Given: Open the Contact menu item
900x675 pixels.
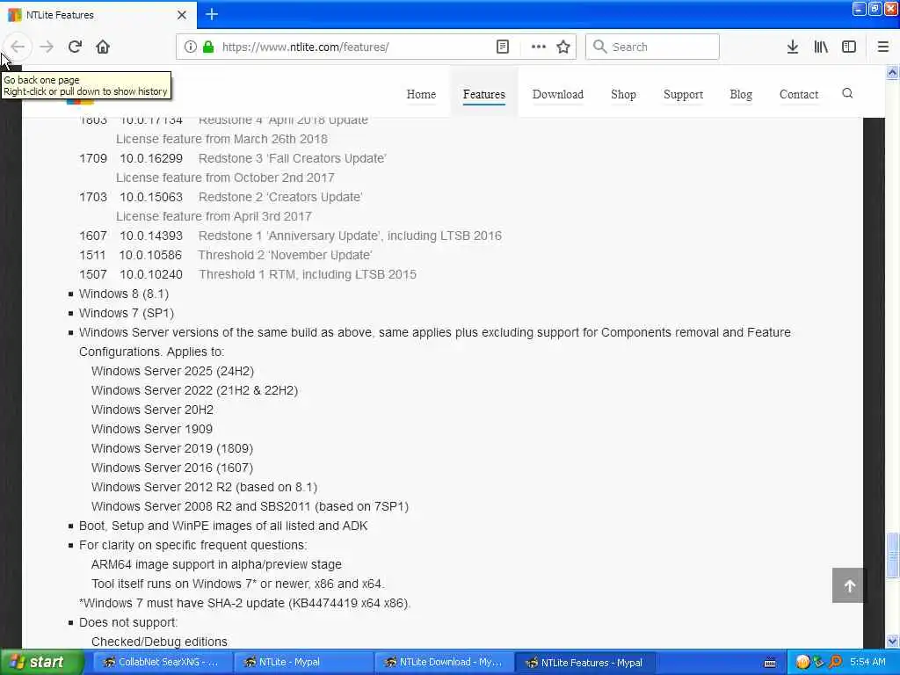Looking at the screenshot, I should pyautogui.click(x=799, y=94).
